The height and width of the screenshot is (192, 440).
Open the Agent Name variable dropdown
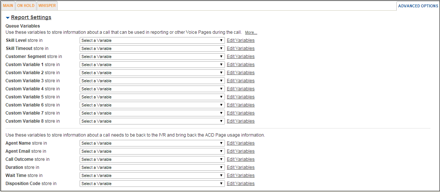(x=152, y=143)
